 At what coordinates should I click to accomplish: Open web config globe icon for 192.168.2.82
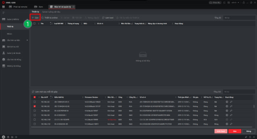coord(227,102)
